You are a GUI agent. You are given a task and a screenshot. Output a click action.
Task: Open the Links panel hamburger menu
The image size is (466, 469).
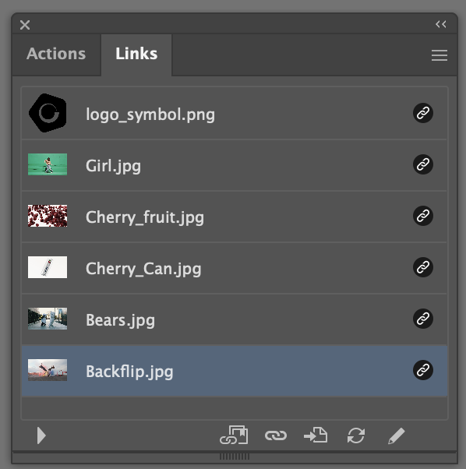point(440,55)
